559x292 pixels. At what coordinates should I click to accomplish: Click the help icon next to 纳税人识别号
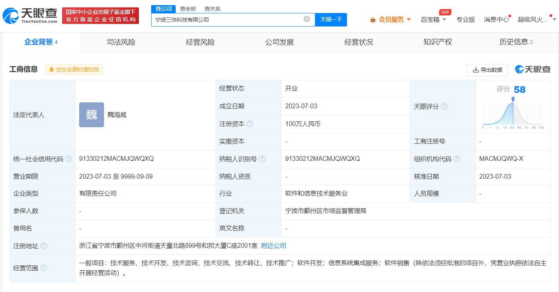tap(262, 159)
